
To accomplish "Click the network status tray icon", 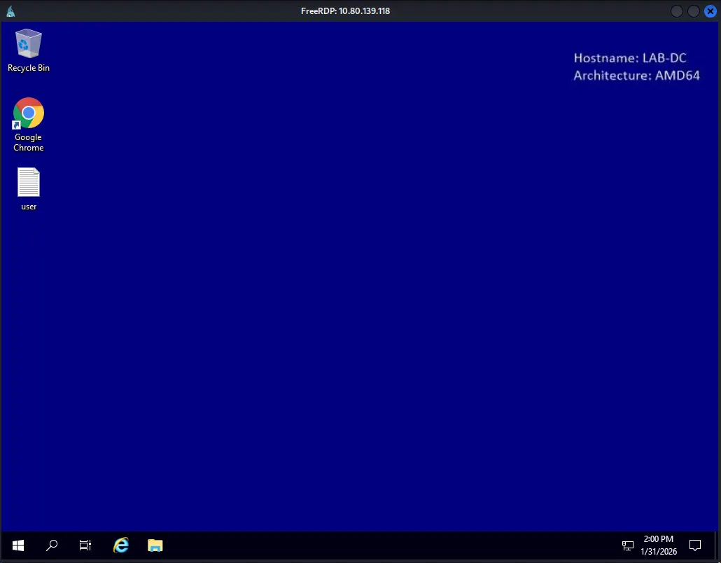I will click(628, 545).
